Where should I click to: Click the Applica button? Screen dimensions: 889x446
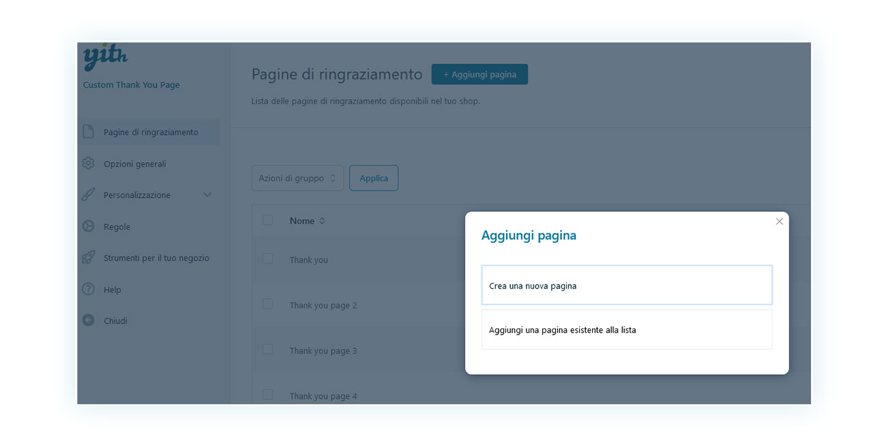point(374,178)
